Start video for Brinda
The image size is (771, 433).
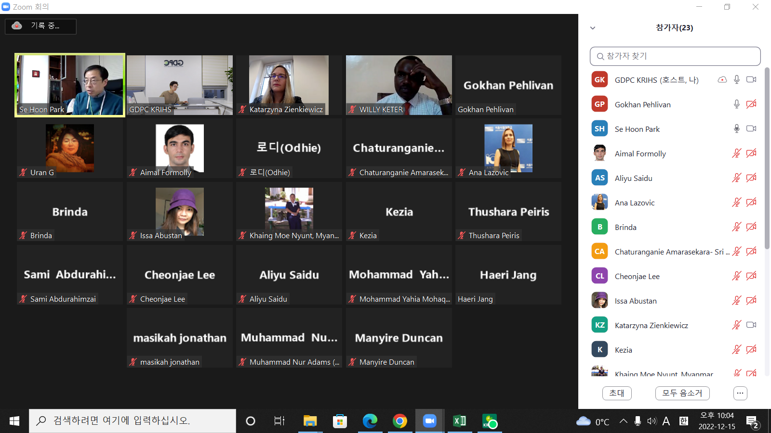pyautogui.click(x=751, y=227)
